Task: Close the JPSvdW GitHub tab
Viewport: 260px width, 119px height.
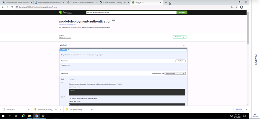Action: 128,2
